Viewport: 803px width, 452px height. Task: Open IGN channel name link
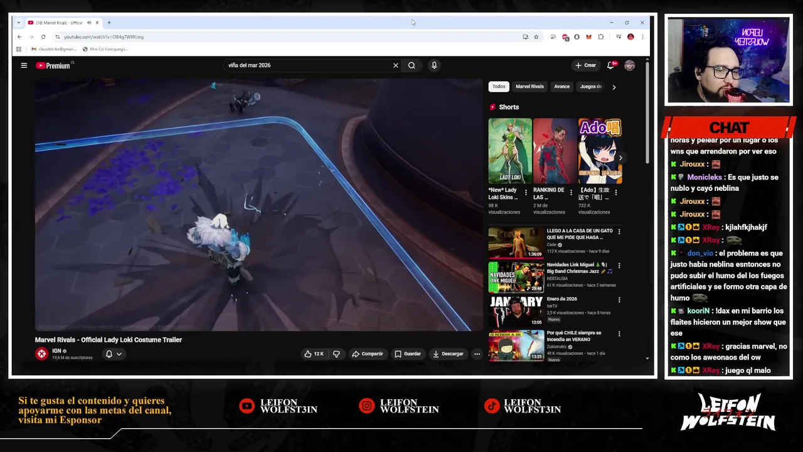point(56,351)
